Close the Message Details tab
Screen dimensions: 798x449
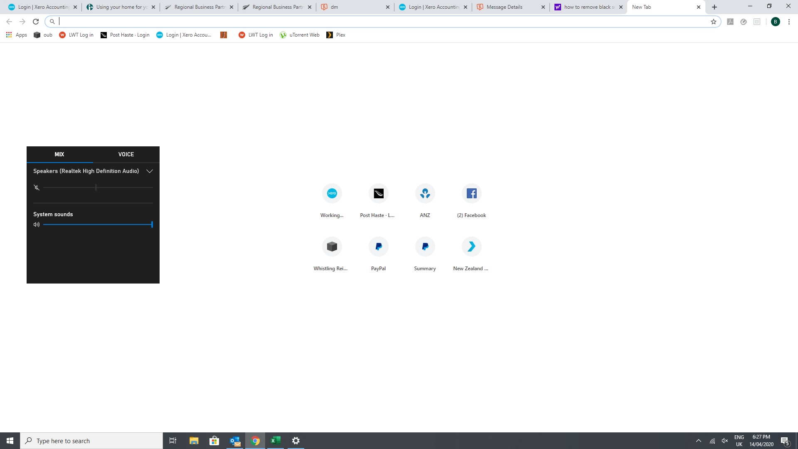click(x=543, y=7)
